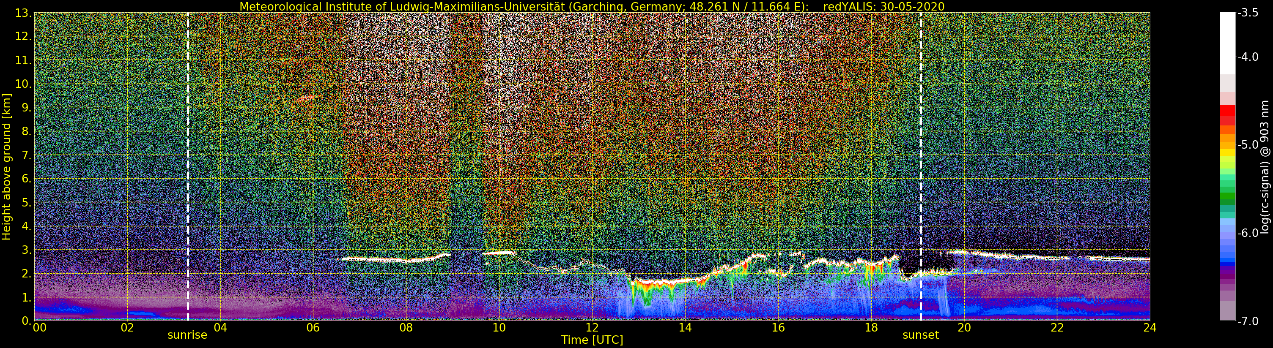This screenshot has width=1273, height=348.
Task: Click the small red cirrus streak near 06 UTC
Action: [308, 99]
